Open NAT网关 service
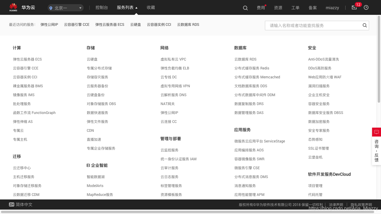The image size is (381, 214). [168, 104]
